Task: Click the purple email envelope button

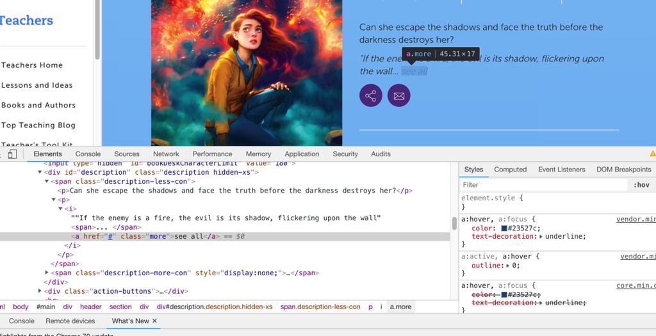Action: [399, 96]
